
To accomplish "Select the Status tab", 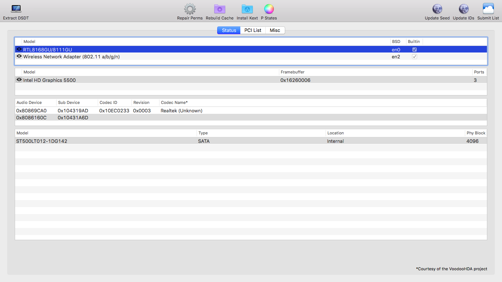I will point(229,30).
